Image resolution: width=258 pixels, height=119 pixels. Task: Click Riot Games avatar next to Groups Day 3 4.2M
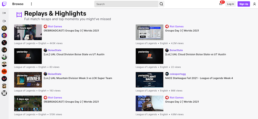coord(167,26)
